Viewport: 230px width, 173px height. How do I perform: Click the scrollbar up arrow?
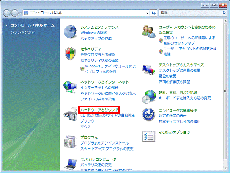[225, 21]
